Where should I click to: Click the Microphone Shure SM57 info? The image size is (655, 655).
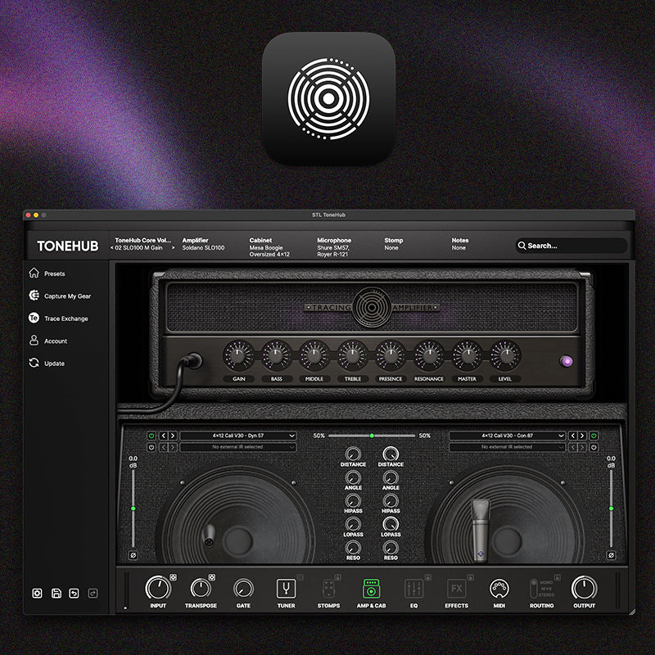click(x=334, y=247)
